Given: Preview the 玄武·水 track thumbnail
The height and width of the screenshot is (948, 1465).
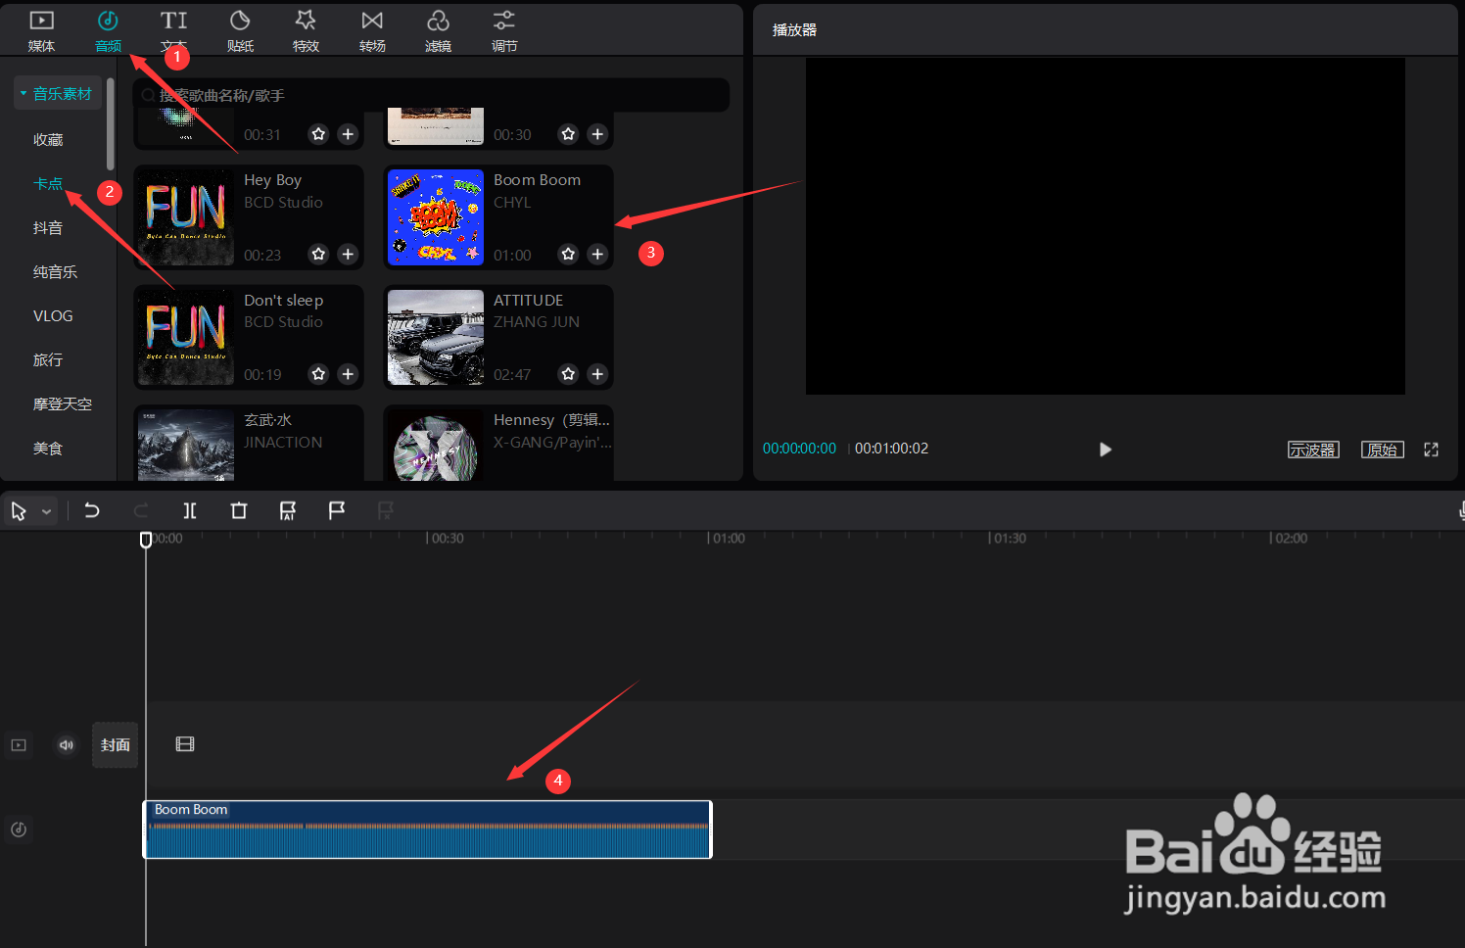Looking at the screenshot, I should point(186,445).
